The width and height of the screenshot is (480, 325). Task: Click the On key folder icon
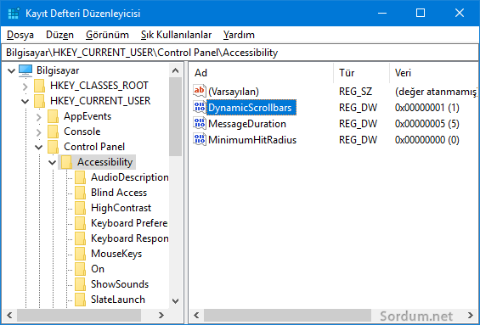tap(80, 269)
